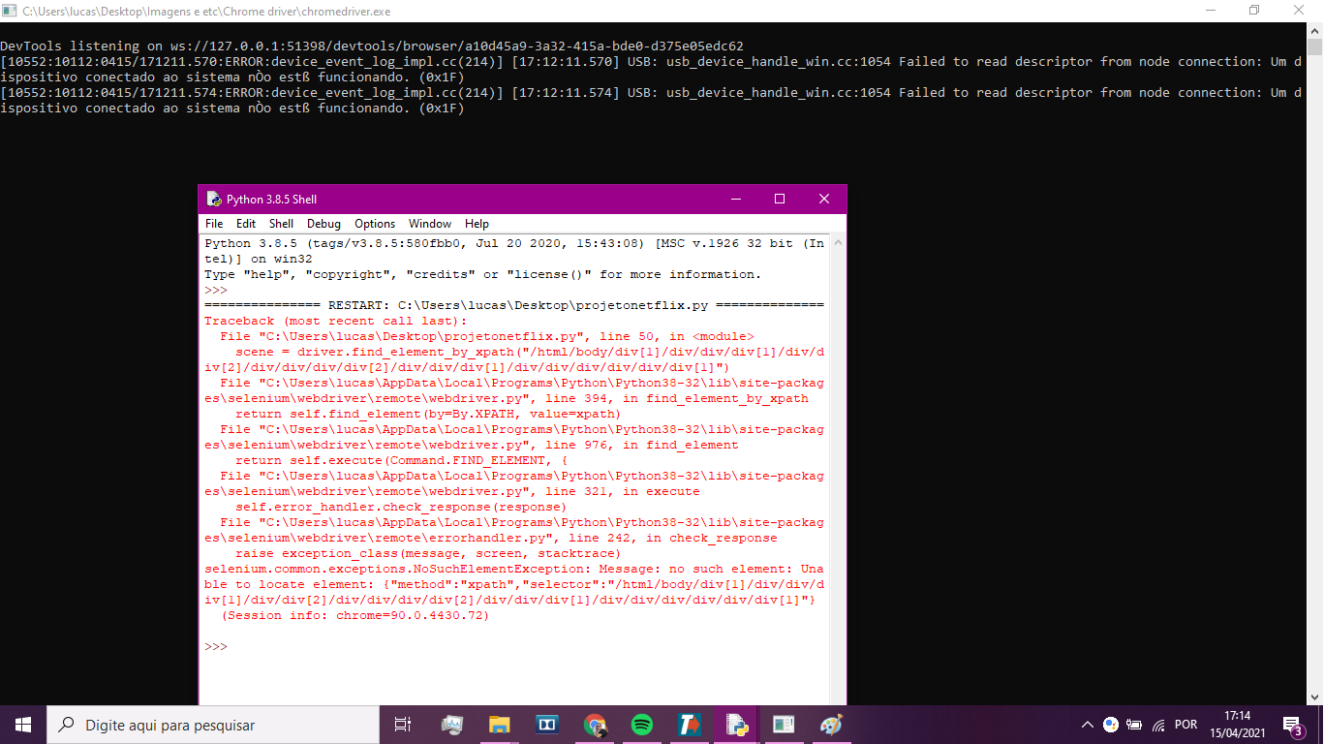This screenshot has height=744, width=1324.
Task: Maximize the Python 3.8.5 Shell window
Action: (x=780, y=199)
